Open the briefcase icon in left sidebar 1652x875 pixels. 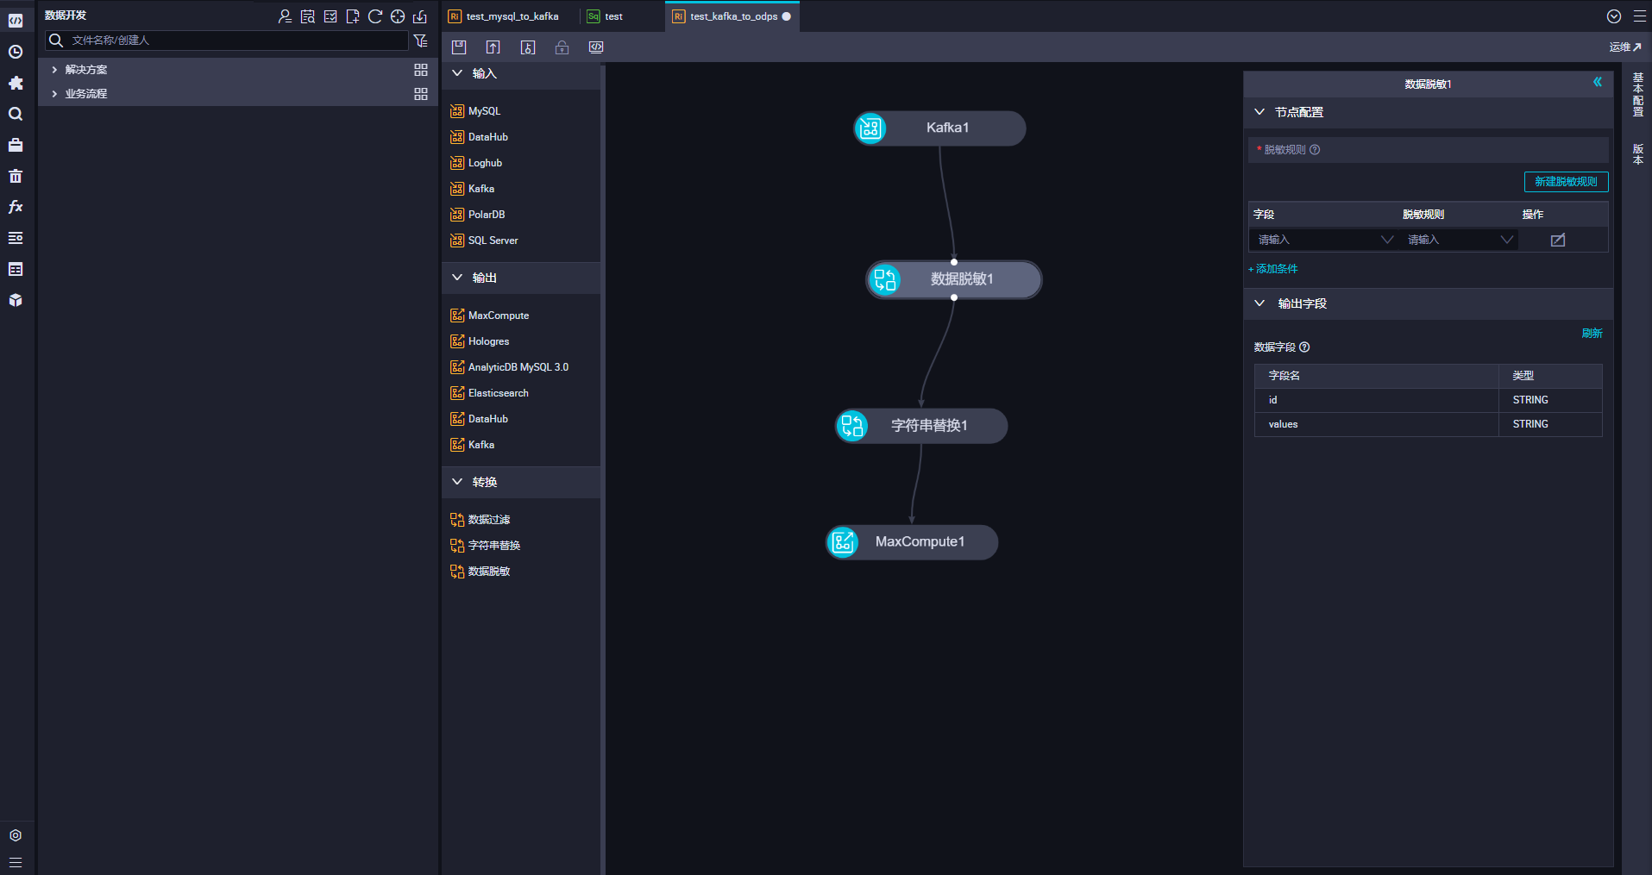[16, 145]
